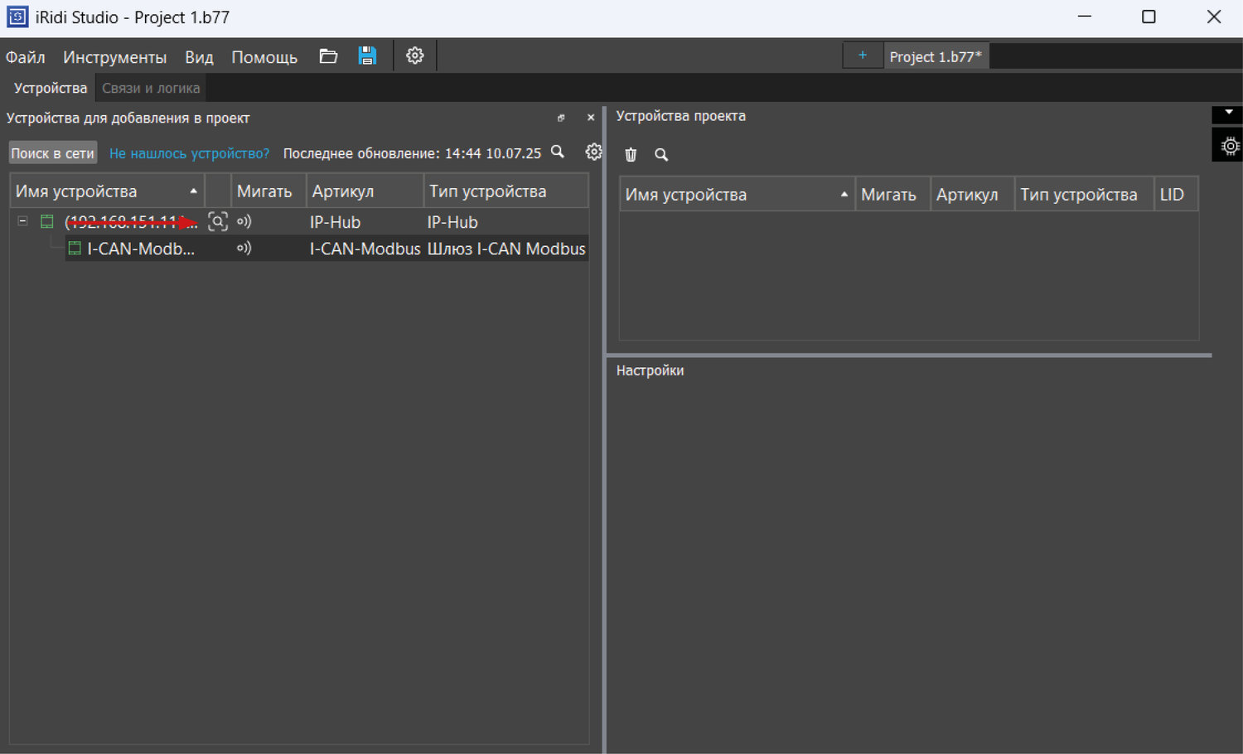This screenshot has height=754, width=1243.
Task: Open settings gear in the top toolbar
Action: coord(414,56)
